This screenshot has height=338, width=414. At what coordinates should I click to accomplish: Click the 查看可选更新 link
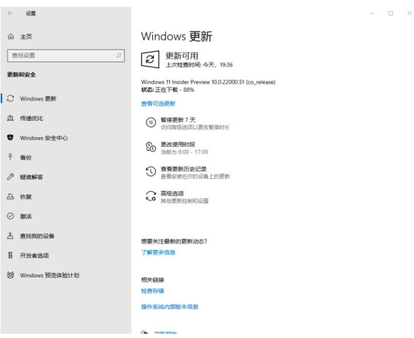pyautogui.click(x=158, y=104)
